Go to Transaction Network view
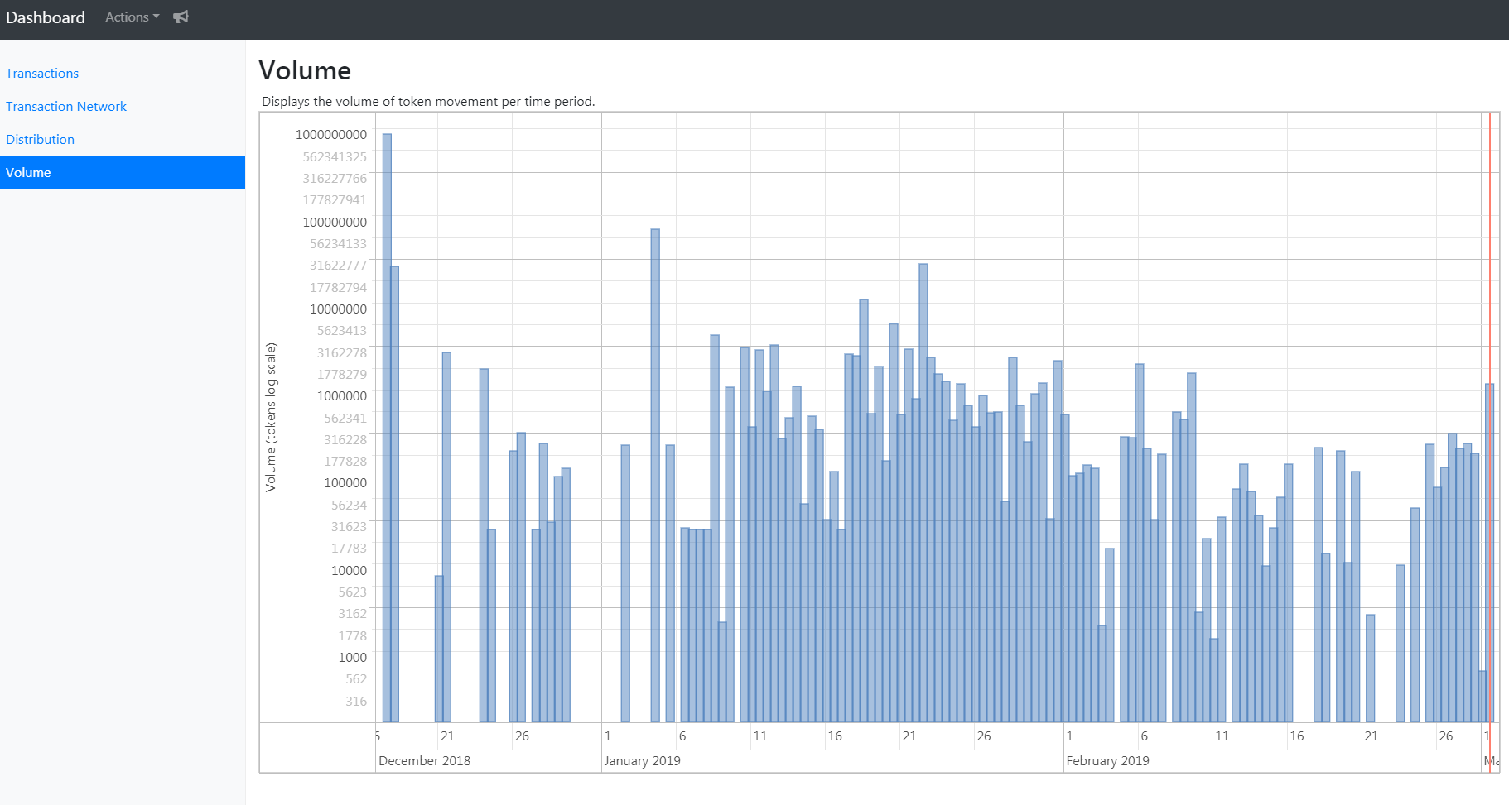This screenshot has height=805, width=1509. [66, 106]
